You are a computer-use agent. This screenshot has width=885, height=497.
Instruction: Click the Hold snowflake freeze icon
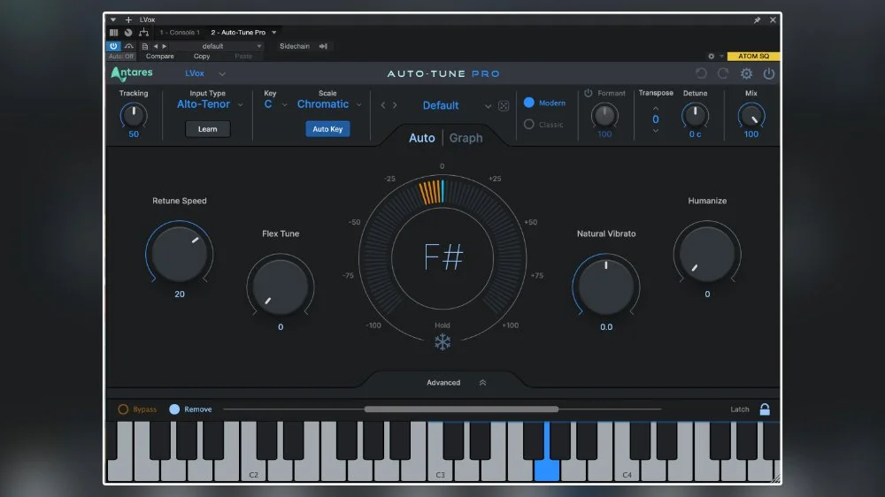tap(442, 342)
